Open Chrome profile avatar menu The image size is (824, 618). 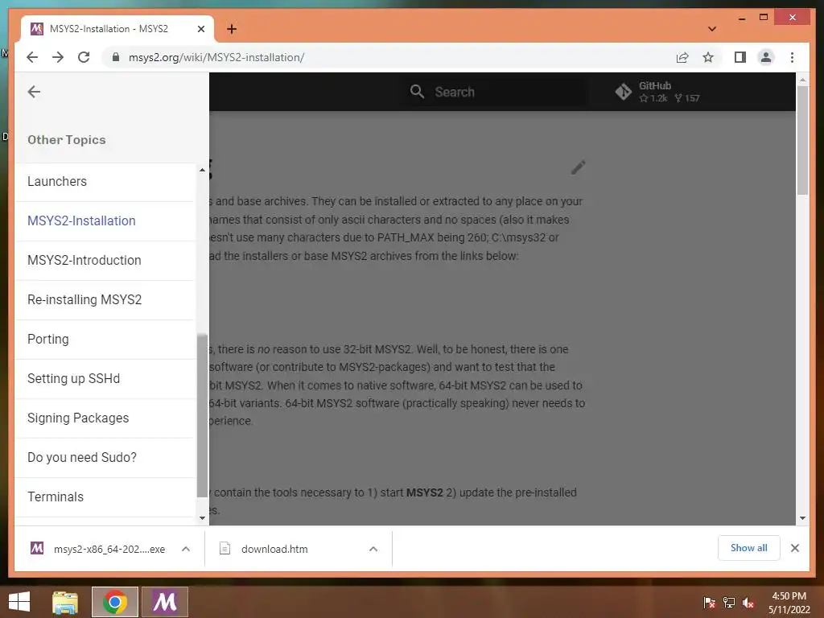766,57
